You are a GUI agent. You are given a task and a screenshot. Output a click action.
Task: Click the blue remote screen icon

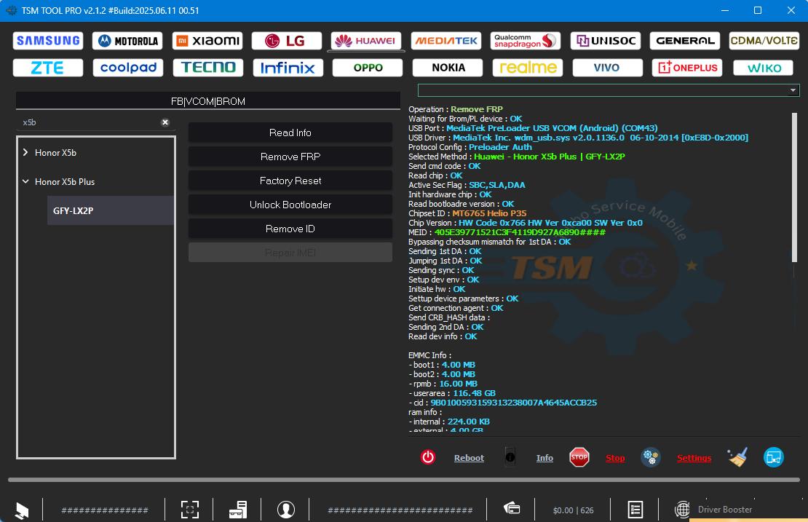coord(774,457)
